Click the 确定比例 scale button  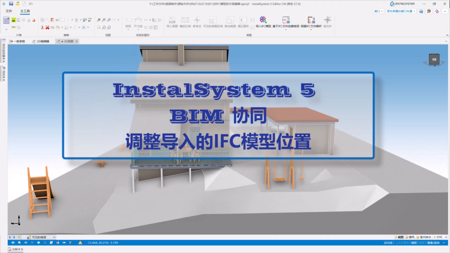click(x=185, y=22)
